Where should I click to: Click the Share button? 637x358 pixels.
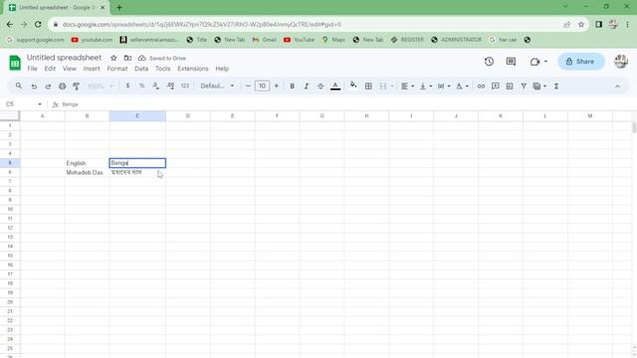[581, 62]
